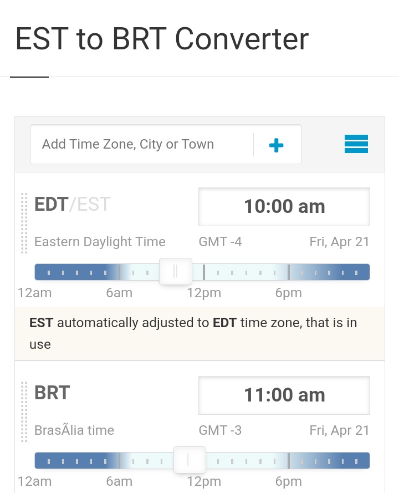Edit the 11:00 am BRT time box
The width and height of the screenshot is (399, 493).
coord(284,395)
